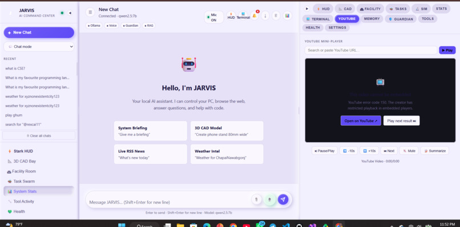Collapse sidebar using arrow next to JARVIS title
Screen dimensions: 460x227
tap(70, 13)
